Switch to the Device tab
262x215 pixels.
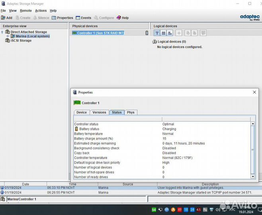tap(82, 112)
